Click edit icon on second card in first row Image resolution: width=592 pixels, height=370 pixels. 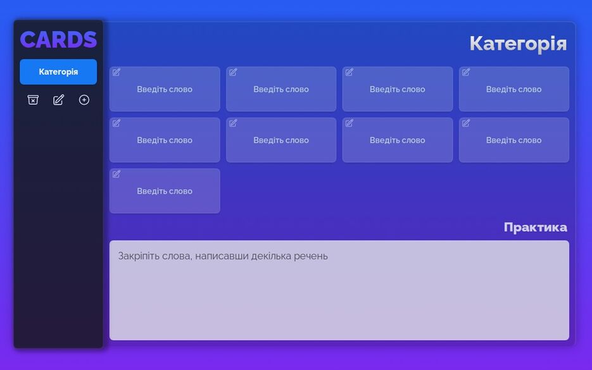[x=233, y=72]
